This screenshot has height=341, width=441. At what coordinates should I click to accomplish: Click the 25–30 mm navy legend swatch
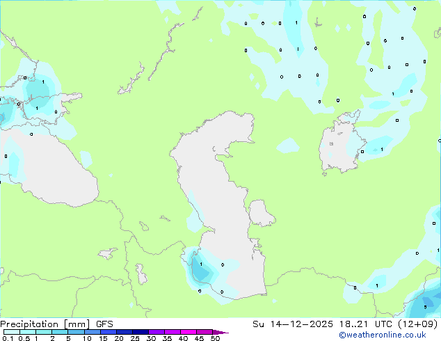[140, 332]
